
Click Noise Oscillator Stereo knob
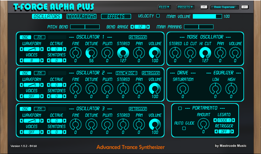(175, 53)
